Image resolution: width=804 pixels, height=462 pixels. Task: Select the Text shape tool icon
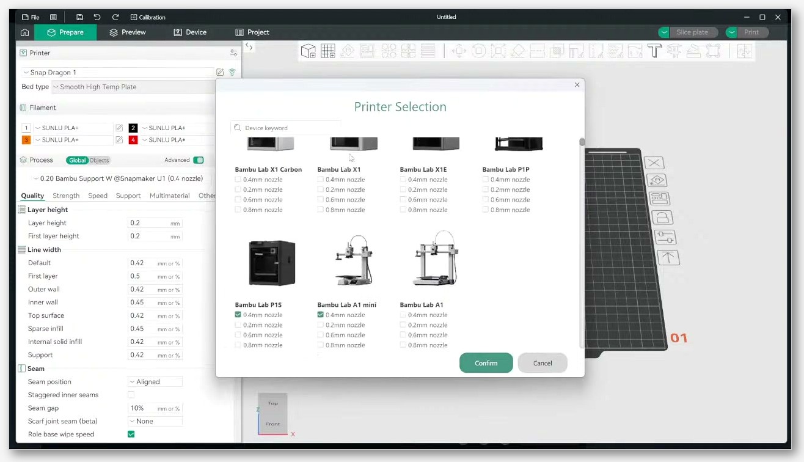pos(654,51)
